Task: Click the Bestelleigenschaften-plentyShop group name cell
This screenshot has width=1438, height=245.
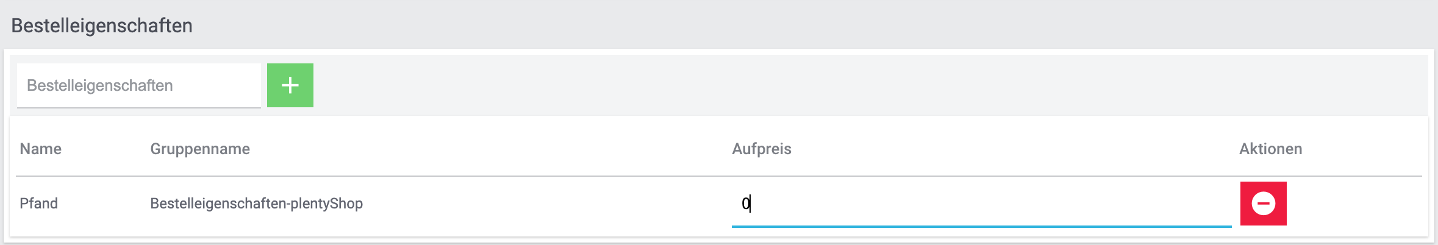Action: [256, 204]
